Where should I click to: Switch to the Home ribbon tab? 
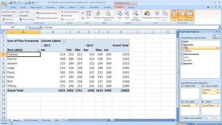pos(13,7)
